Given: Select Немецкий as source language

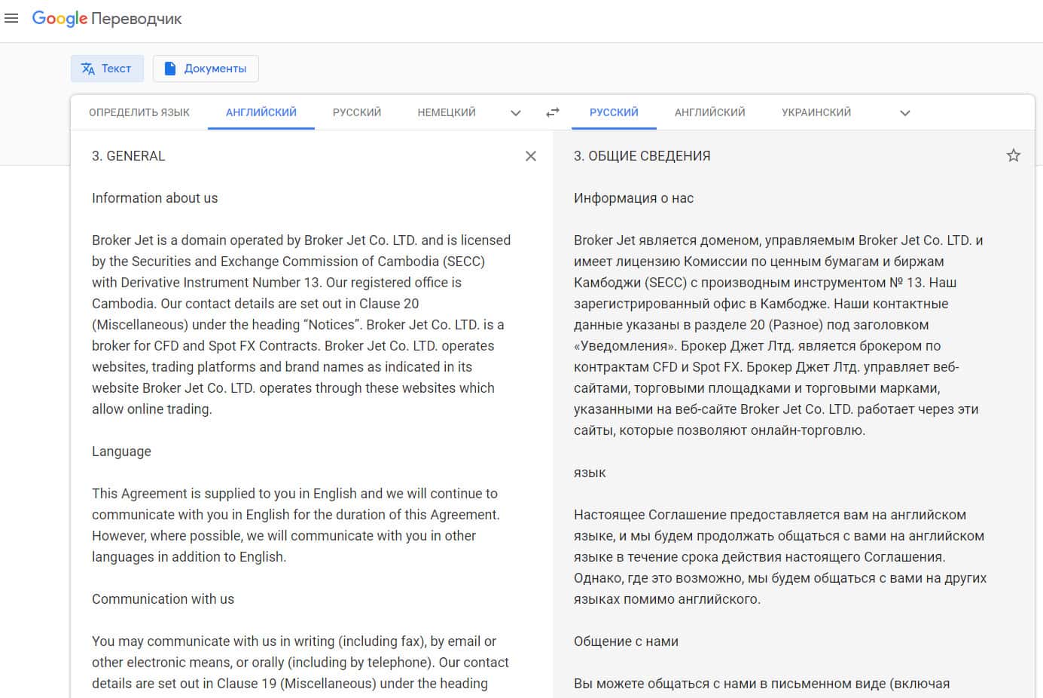Looking at the screenshot, I should tap(447, 112).
